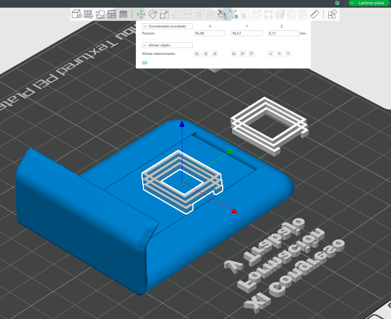Image resolution: width=391 pixels, height=319 pixels.
Task: Open the Coordenadas mundiales dropdown
Action: tap(167, 26)
